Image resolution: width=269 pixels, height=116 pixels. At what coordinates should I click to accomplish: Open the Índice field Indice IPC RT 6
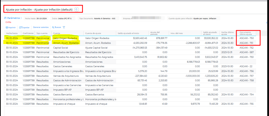point(65,18)
